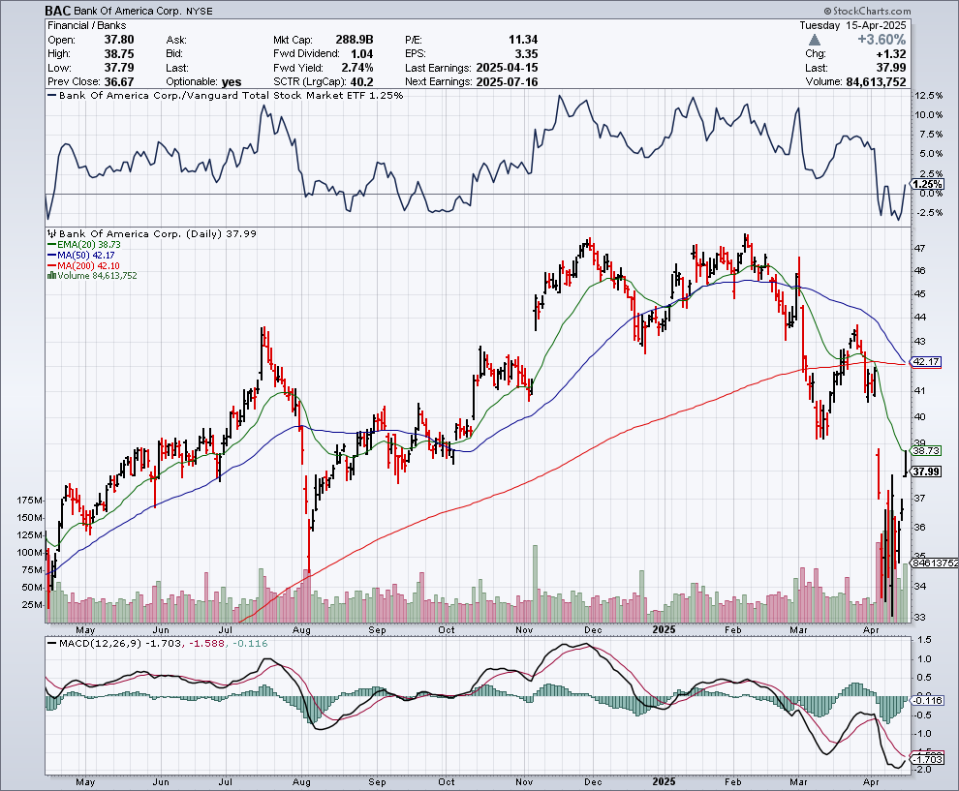
Task: Click the Apr label under the MACD panel
Action: coord(870,782)
